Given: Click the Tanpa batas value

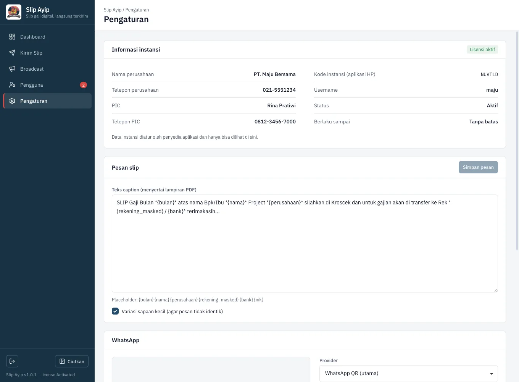Looking at the screenshot, I should click(484, 121).
